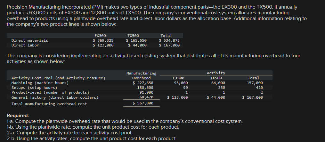
Task: Click 'Manufacturing' overhead column header
Action: [141, 73]
